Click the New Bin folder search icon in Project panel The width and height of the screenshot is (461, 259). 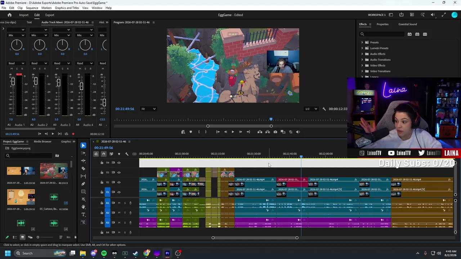coord(57,155)
